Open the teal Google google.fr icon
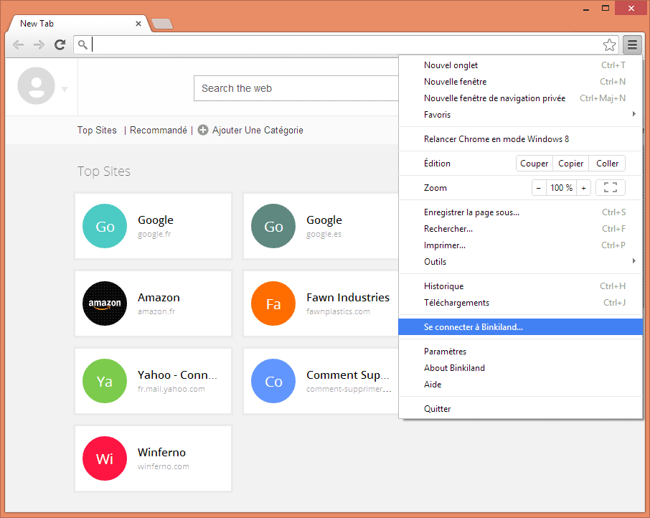 click(105, 226)
